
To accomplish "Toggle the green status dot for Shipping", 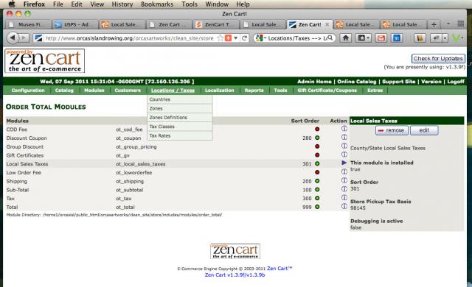I will [x=317, y=181].
